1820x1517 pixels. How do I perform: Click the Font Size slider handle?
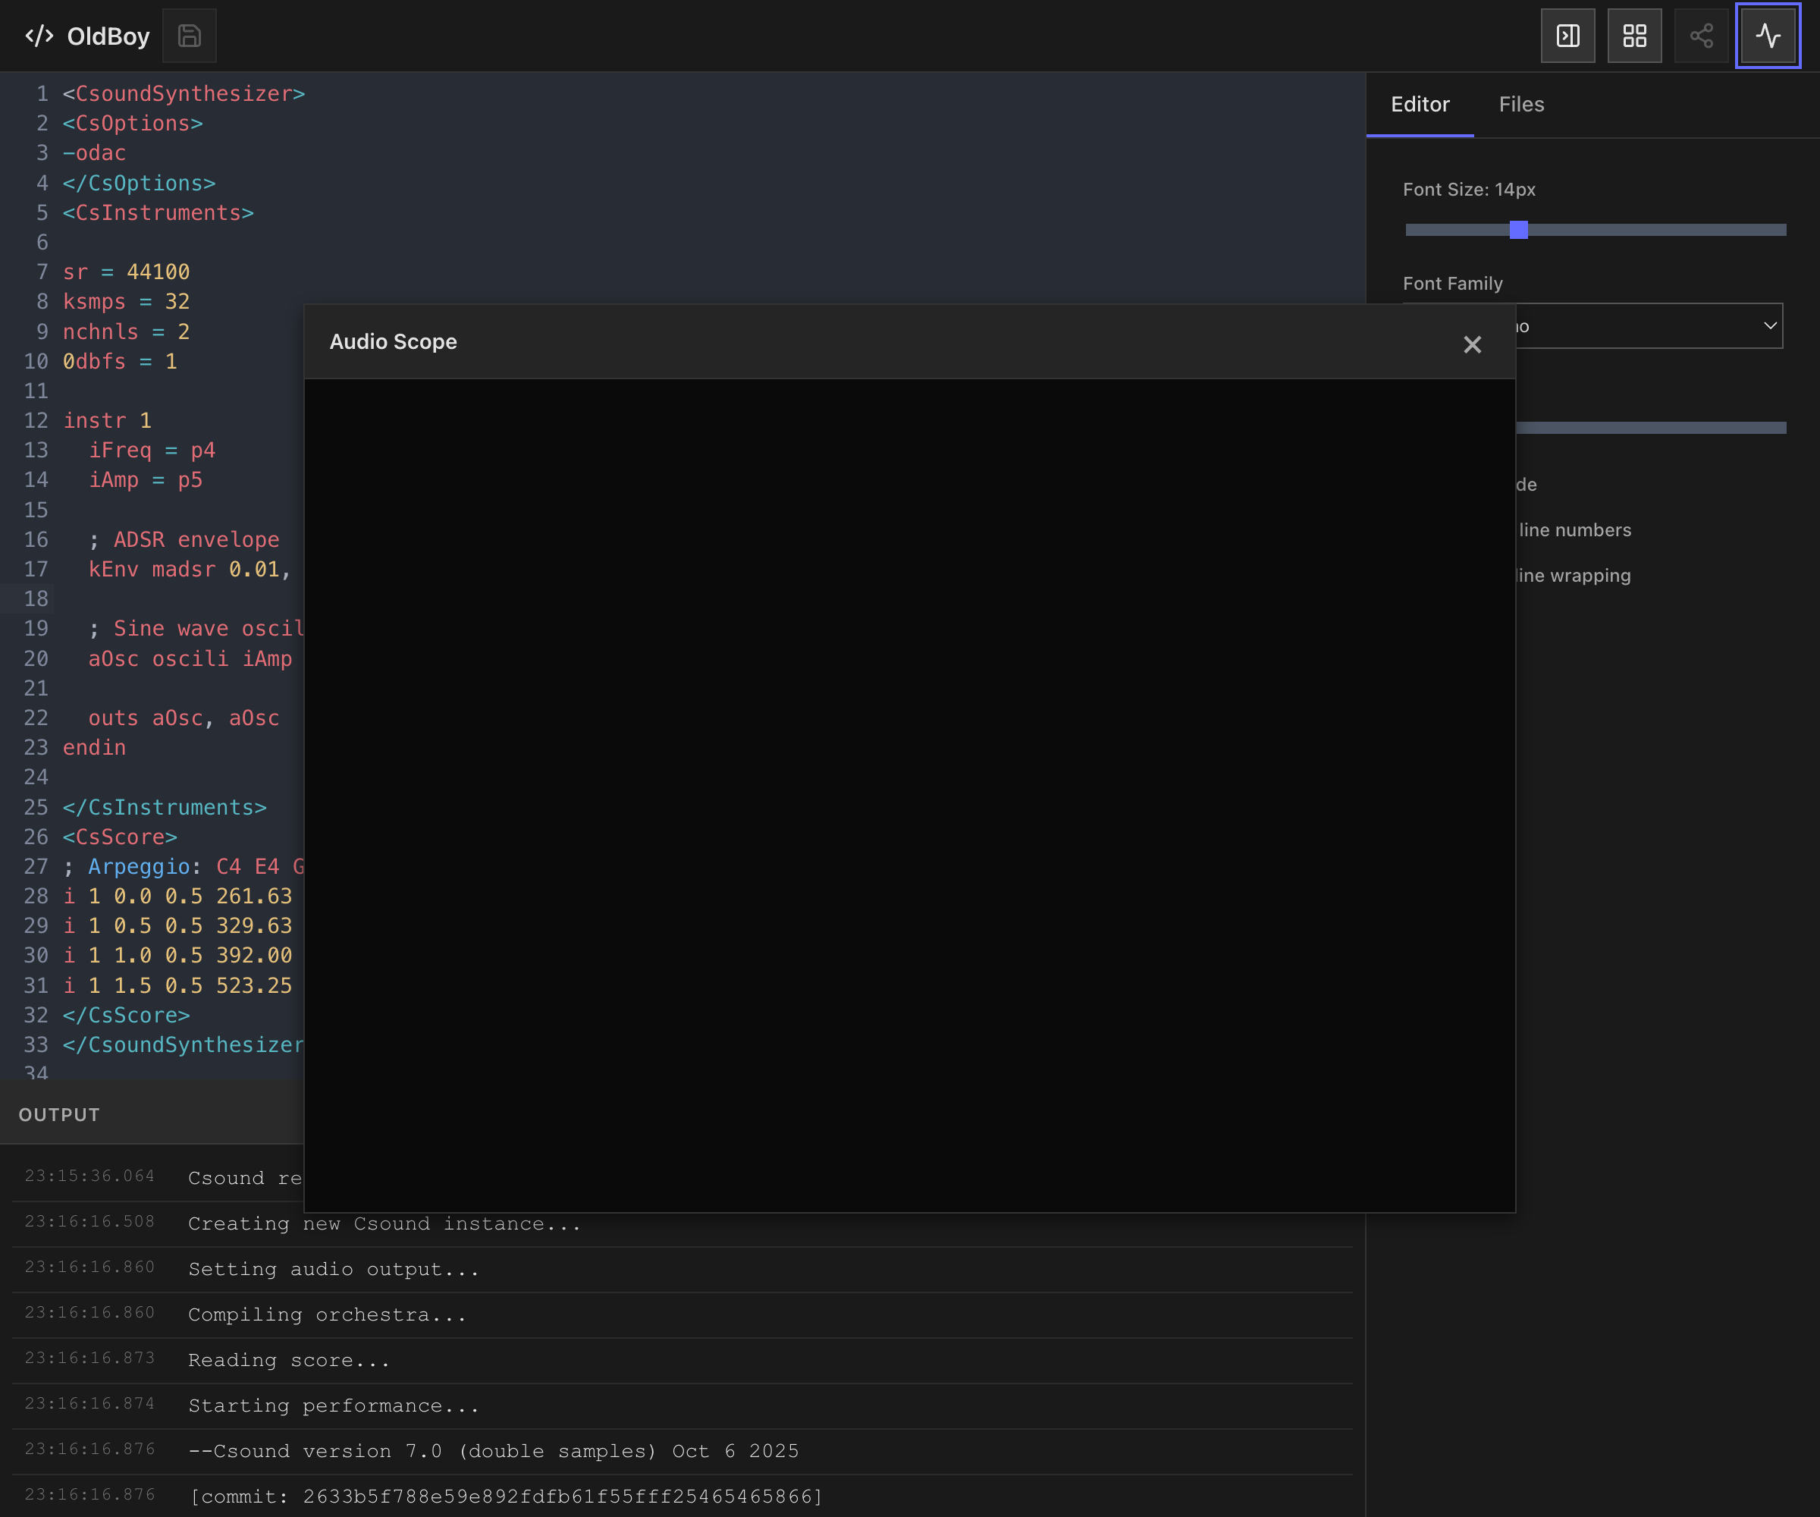coord(1518,230)
